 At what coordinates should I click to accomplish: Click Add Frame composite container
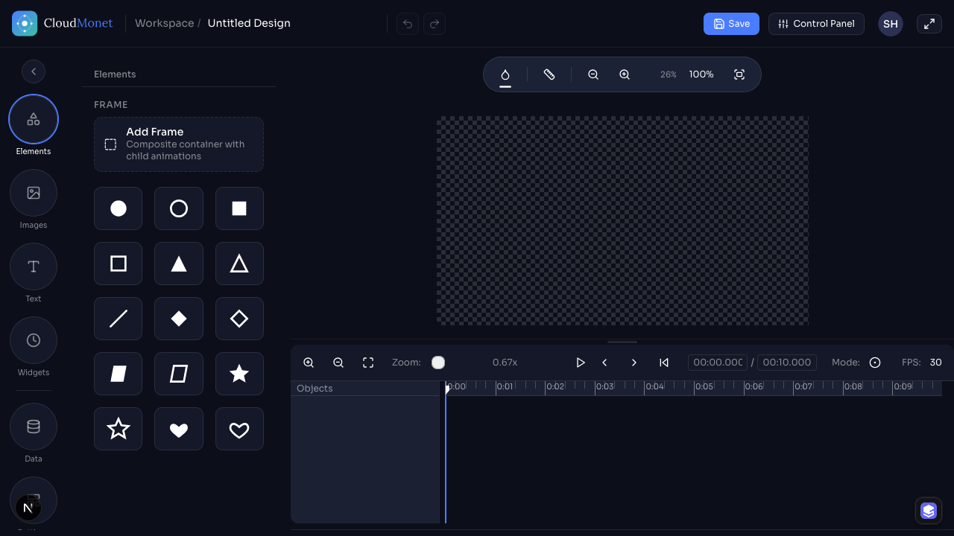[179, 144]
